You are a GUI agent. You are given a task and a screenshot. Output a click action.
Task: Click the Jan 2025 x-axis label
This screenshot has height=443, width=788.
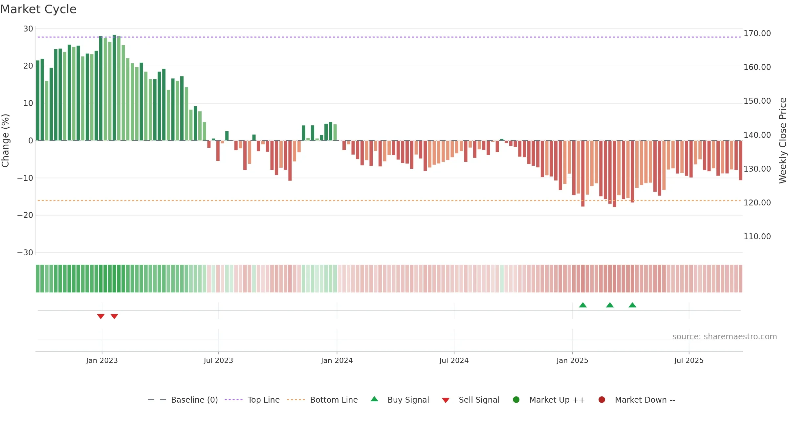pos(572,360)
